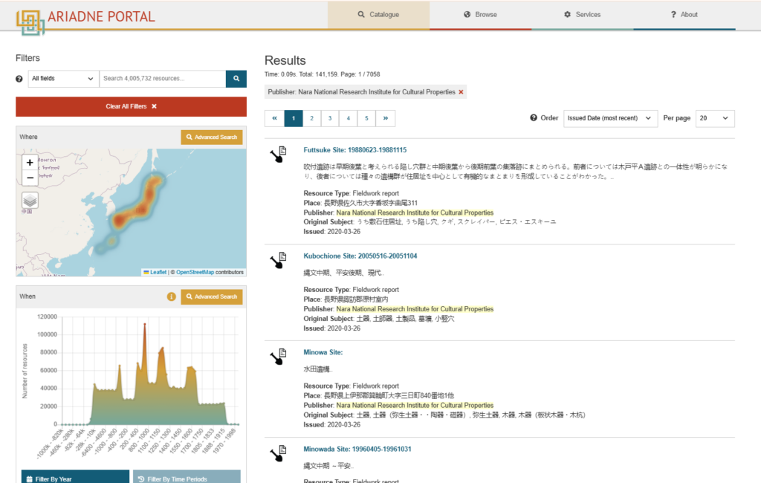Open the All fields dropdown
Image resolution: width=761 pixels, height=483 pixels.
(x=63, y=79)
